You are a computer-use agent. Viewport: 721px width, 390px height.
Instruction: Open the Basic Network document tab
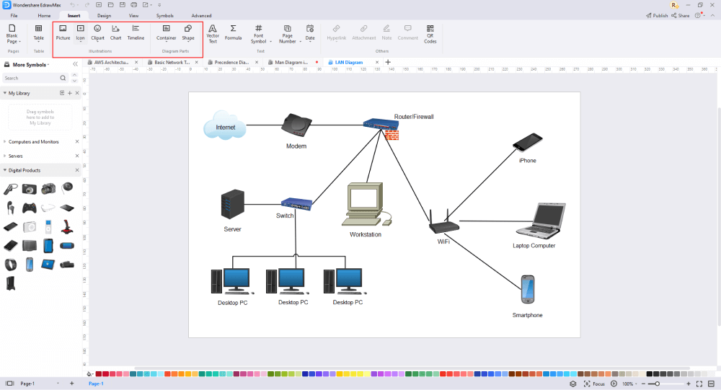[172, 62]
